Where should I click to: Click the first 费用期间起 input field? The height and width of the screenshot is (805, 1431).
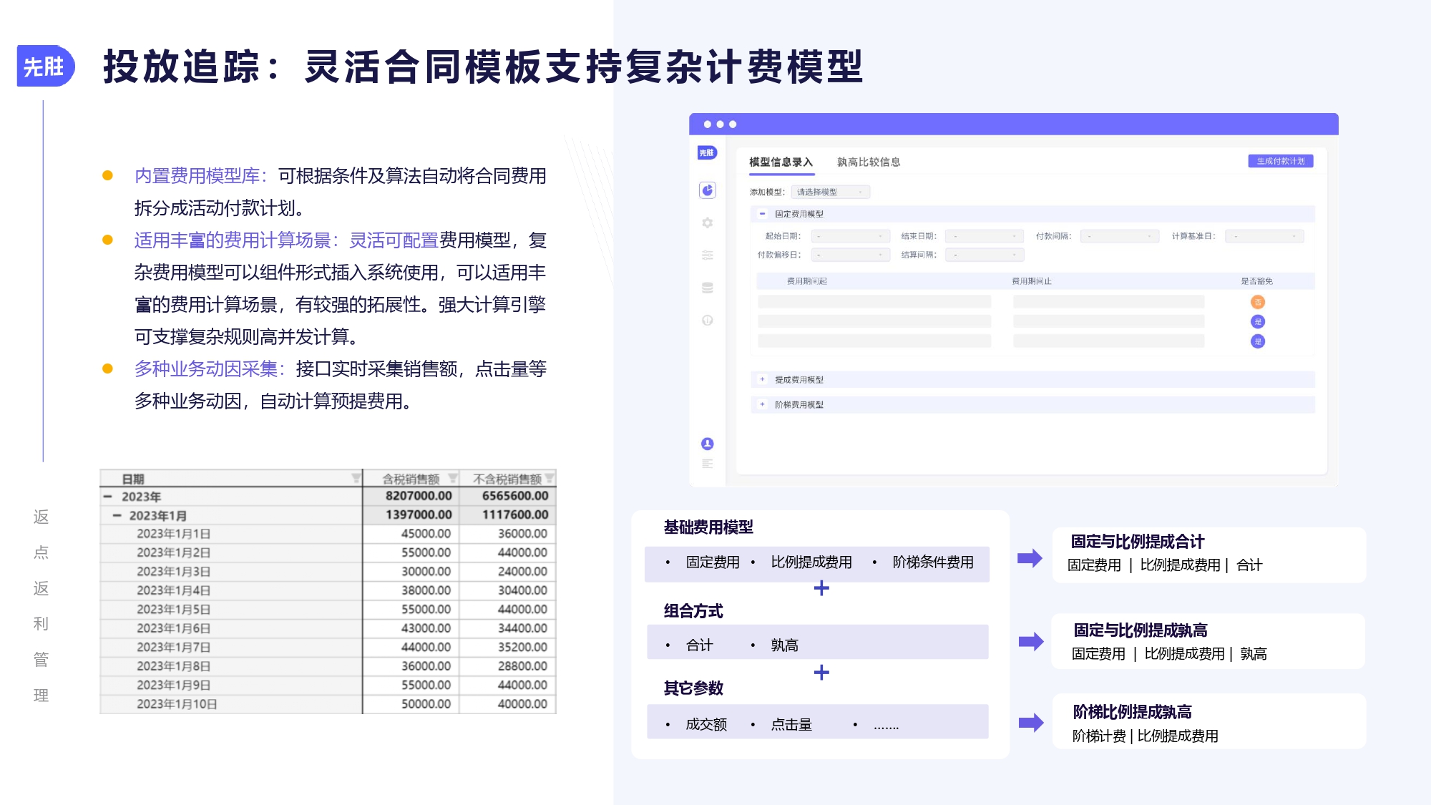[874, 302]
